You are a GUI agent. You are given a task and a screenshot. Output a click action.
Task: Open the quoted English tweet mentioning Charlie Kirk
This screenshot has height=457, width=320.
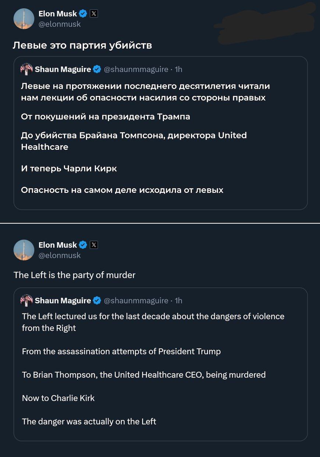(x=160, y=364)
